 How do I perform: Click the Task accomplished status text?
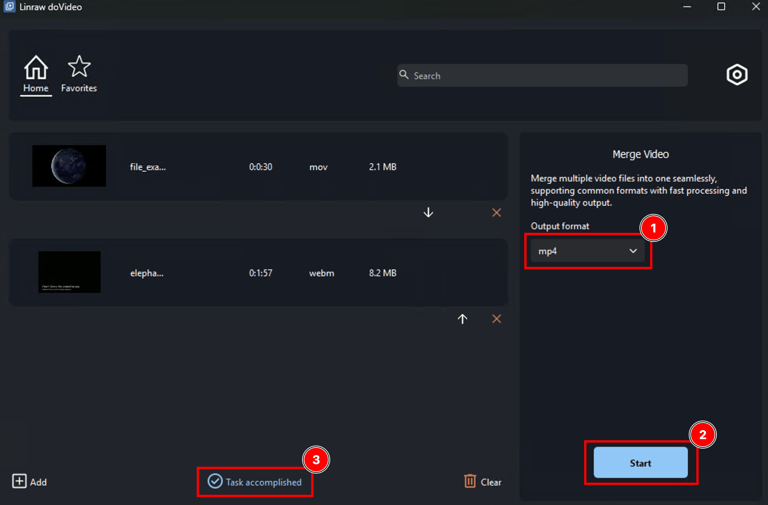pos(263,482)
